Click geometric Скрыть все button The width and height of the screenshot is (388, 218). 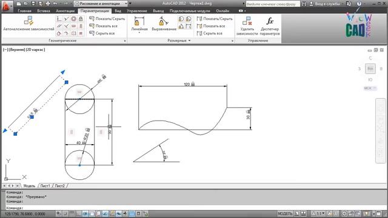click(x=102, y=33)
